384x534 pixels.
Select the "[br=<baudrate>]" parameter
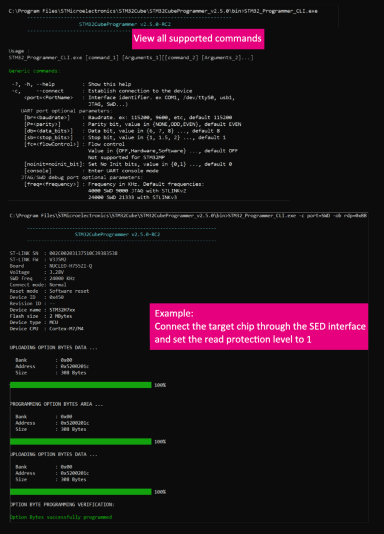(46, 117)
